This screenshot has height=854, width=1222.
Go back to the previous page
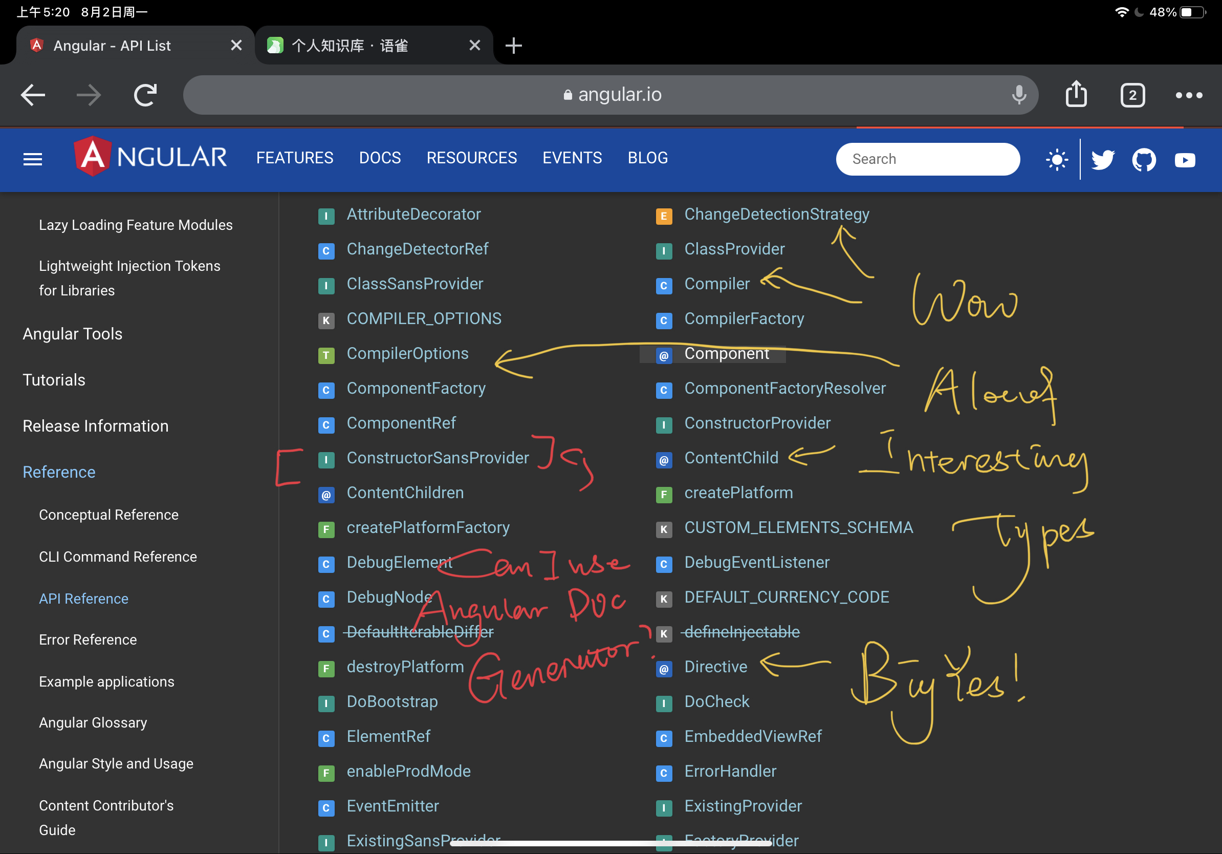(x=33, y=95)
